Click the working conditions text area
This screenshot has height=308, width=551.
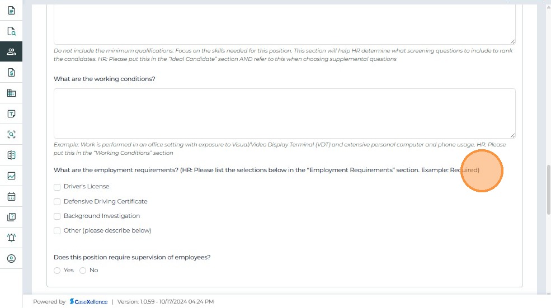point(284,113)
